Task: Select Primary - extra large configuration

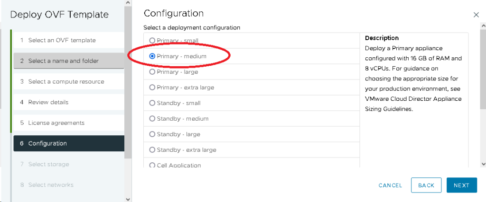Action: pyautogui.click(x=152, y=88)
